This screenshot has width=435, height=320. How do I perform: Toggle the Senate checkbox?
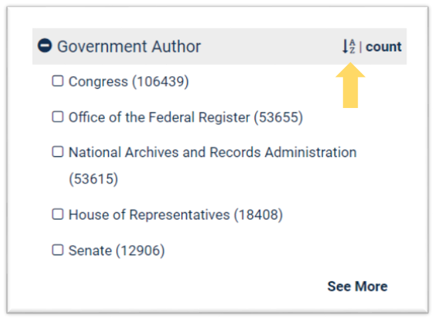click(58, 250)
